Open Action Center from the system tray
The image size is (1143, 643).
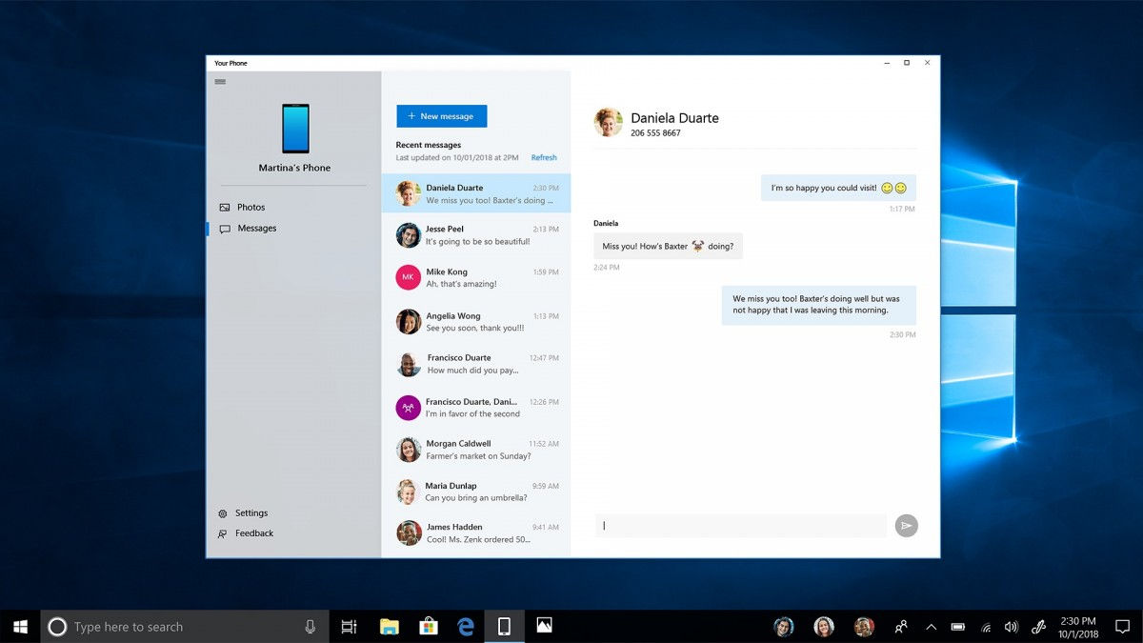coord(1121,626)
